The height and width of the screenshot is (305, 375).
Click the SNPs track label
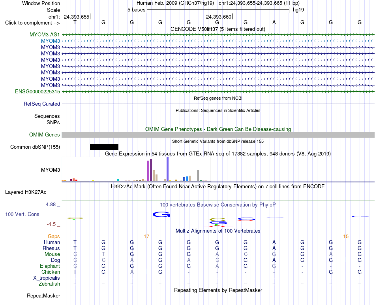[x=53, y=122]
